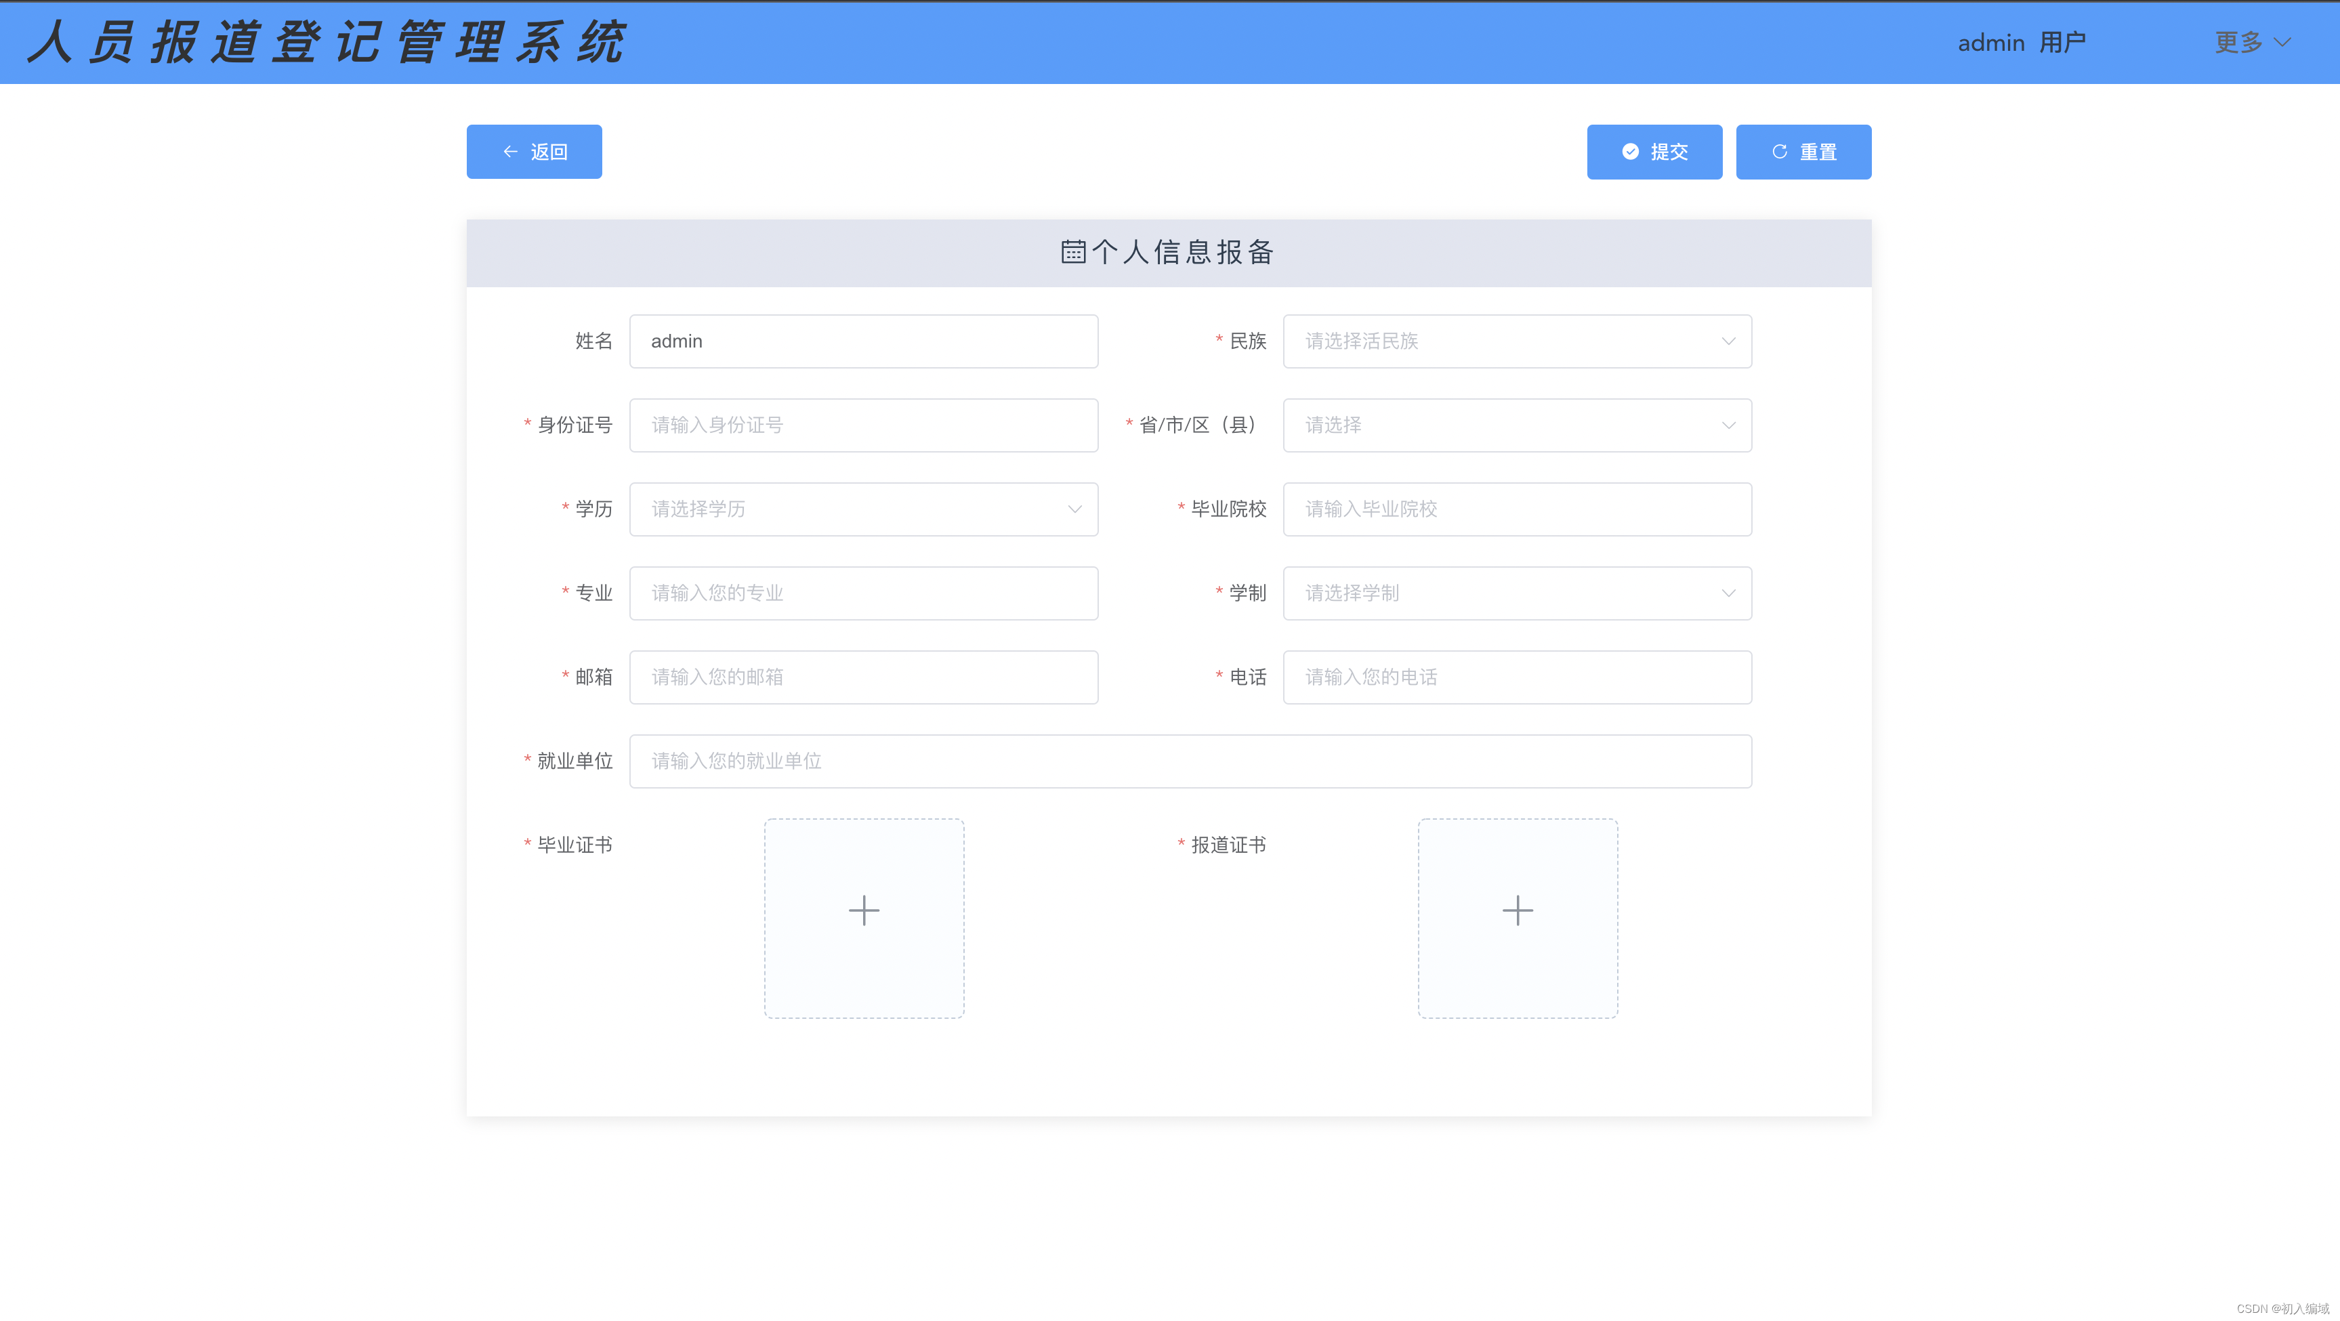This screenshot has height=1321, width=2340.
Task: Click inside the 身份证号 input field
Action: click(863, 424)
